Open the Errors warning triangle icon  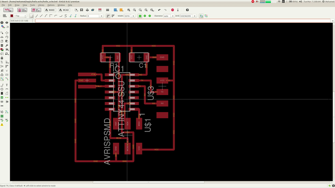pyautogui.click(x=2, y=124)
